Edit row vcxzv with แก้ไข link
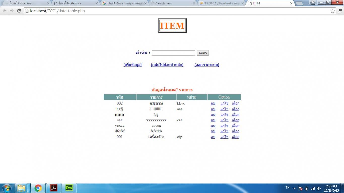344x193 pixels. (x=224, y=126)
